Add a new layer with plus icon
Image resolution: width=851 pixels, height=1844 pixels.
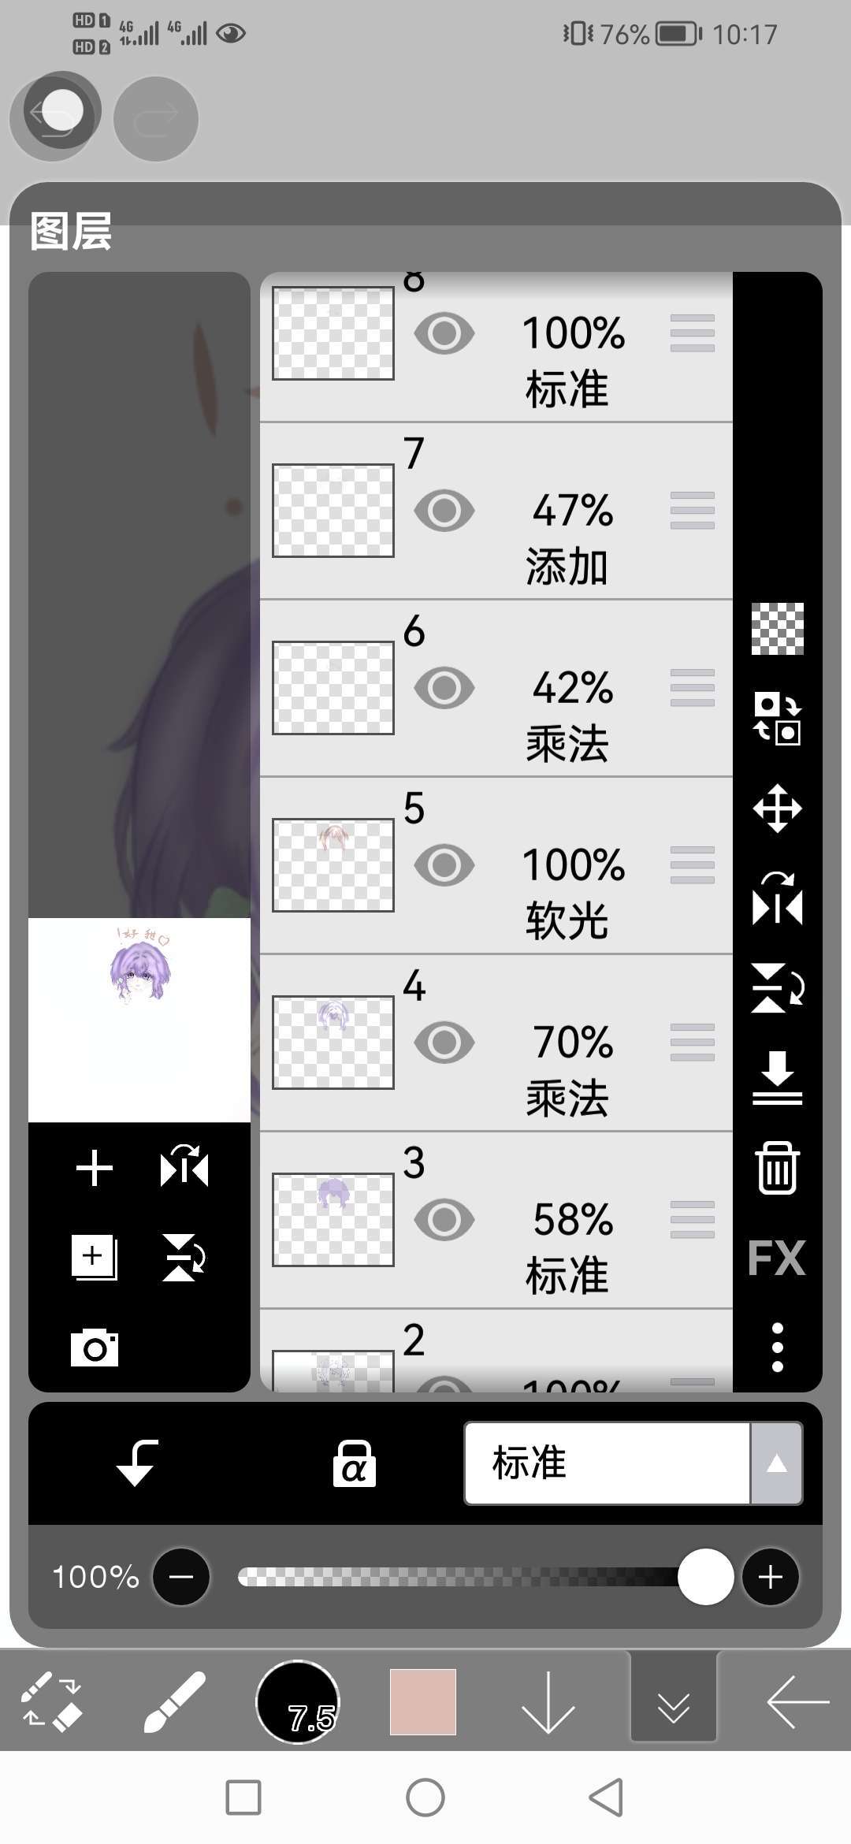pyautogui.click(x=95, y=1168)
